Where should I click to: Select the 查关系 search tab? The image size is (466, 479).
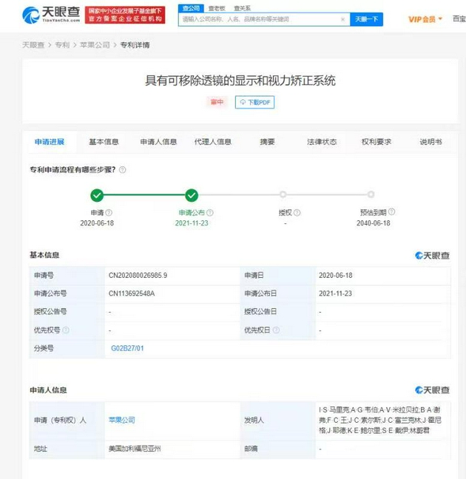tap(242, 8)
